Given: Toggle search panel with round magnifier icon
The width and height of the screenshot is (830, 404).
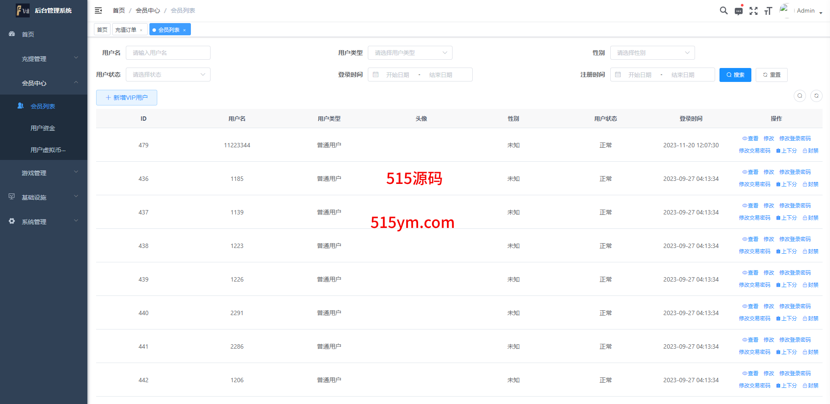Looking at the screenshot, I should (799, 96).
